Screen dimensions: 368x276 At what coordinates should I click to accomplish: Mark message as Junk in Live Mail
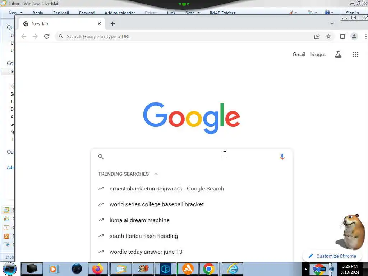point(171,13)
